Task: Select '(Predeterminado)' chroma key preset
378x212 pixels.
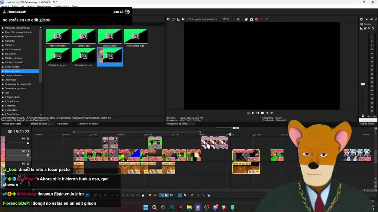Action: [58, 38]
